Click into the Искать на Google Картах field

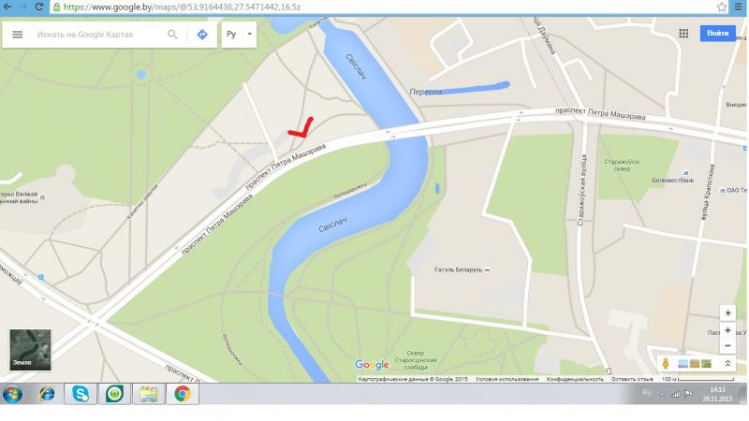98,35
